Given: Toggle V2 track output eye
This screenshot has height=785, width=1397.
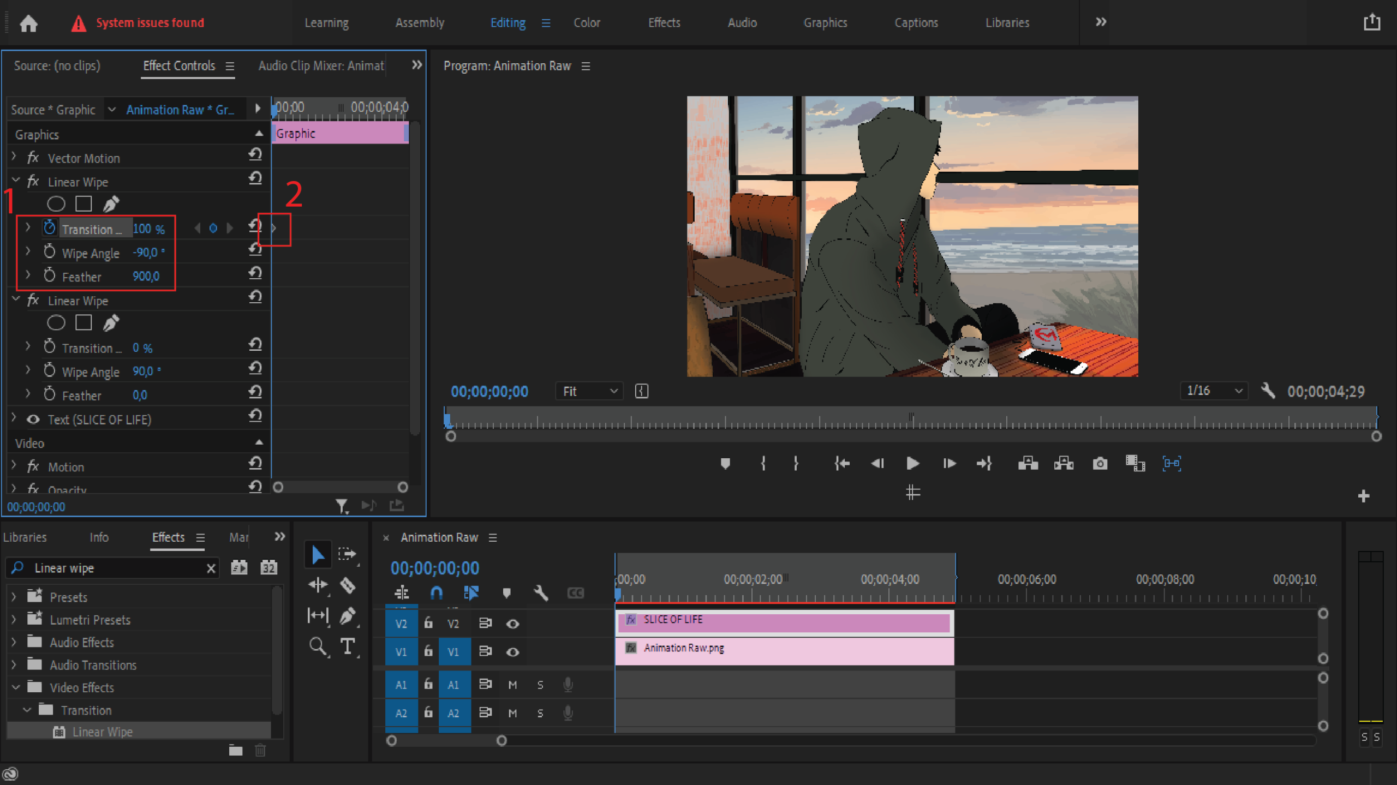Looking at the screenshot, I should coord(512,624).
